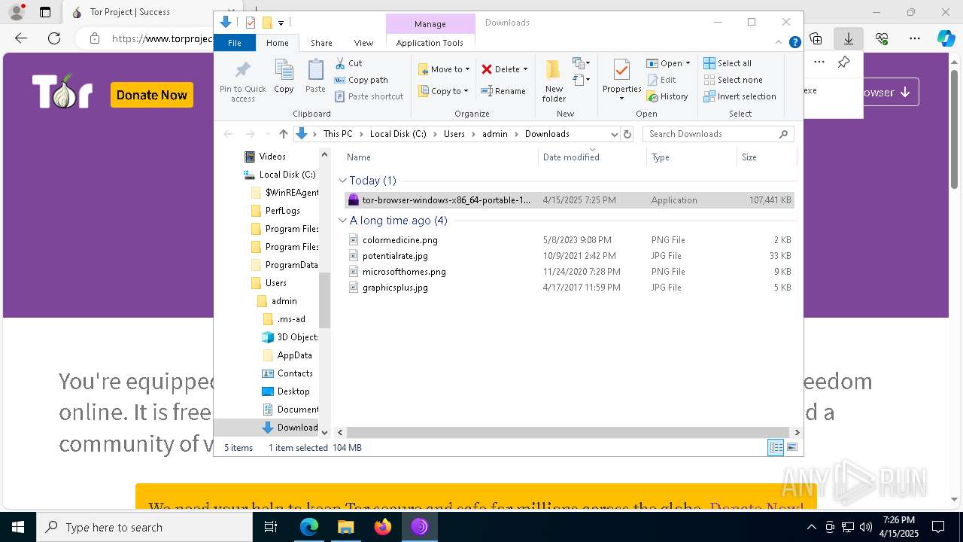Select AppData folder in tree
963x542 pixels.
[x=287, y=355]
